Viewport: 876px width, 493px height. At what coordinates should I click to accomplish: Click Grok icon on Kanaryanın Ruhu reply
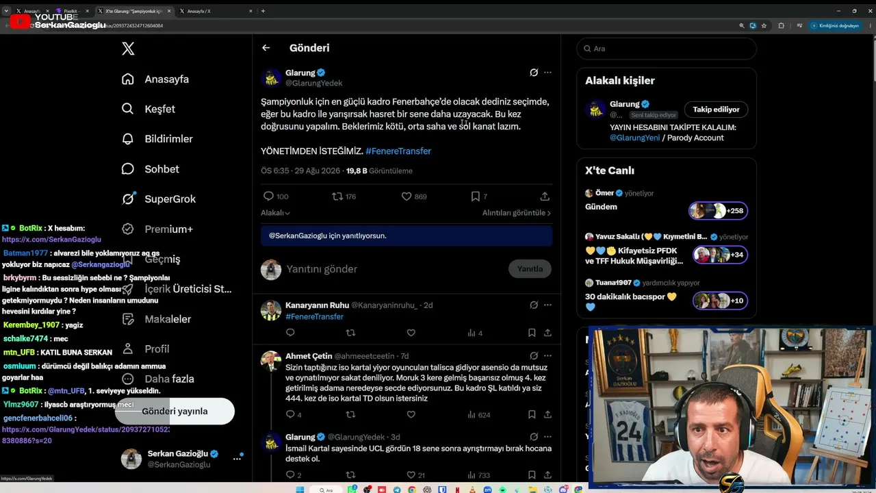click(534, 305)
